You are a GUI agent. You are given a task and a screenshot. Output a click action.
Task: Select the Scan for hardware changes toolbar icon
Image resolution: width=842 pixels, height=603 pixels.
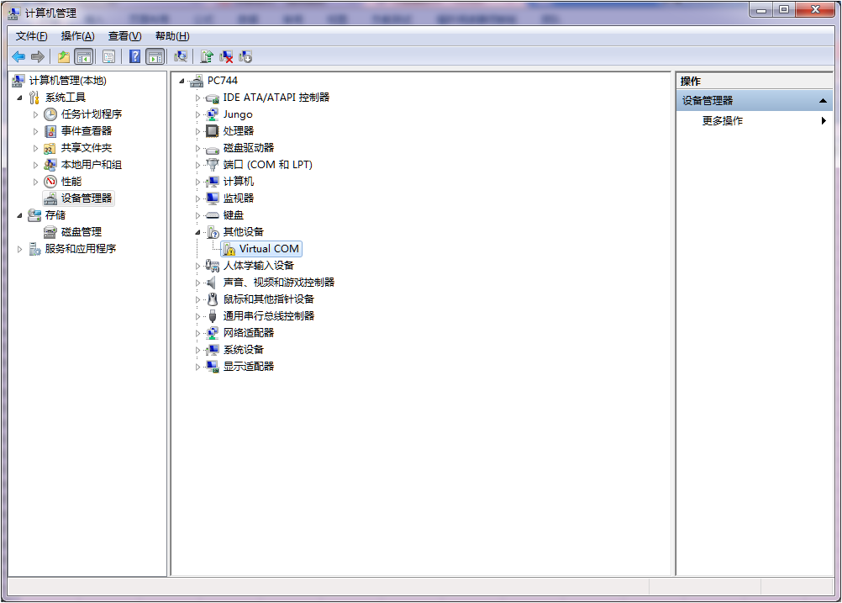(181, 56)
